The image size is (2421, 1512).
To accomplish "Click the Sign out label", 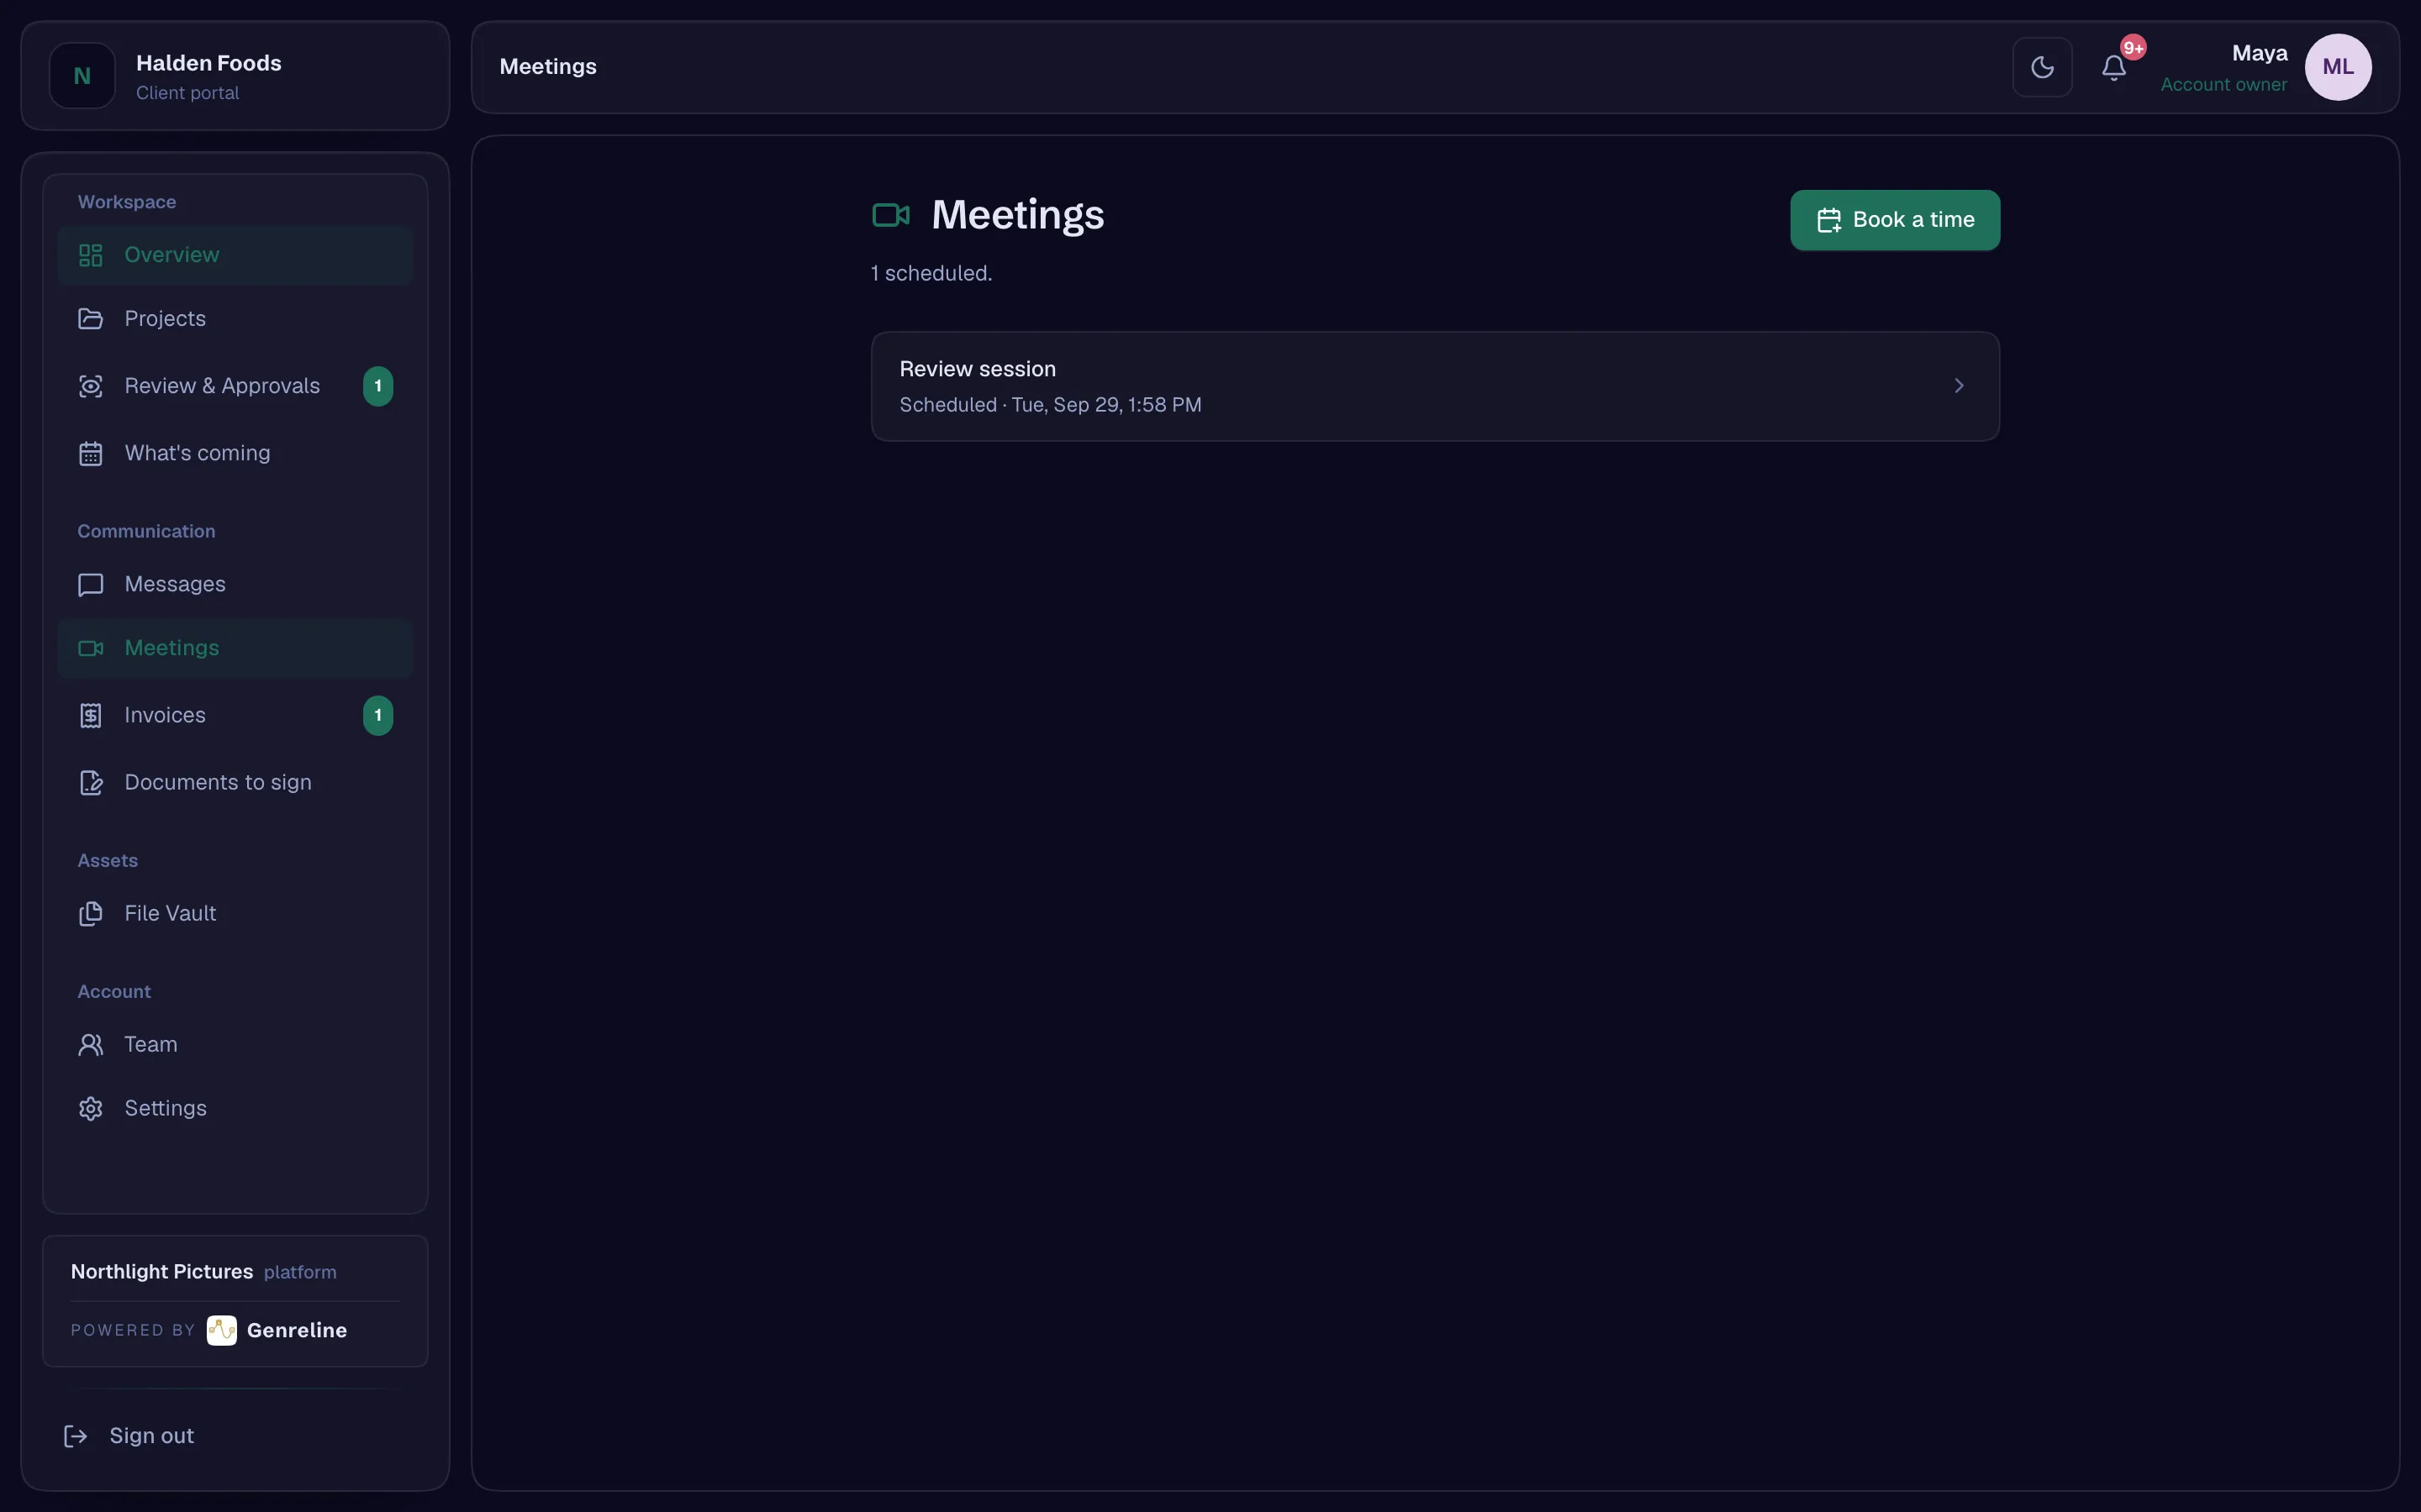I will (x=152, y=1436).
